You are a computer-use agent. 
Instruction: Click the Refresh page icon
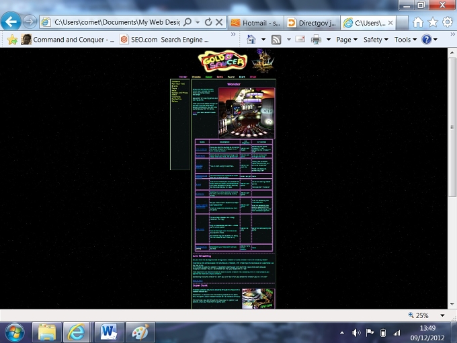pos(208,22)
